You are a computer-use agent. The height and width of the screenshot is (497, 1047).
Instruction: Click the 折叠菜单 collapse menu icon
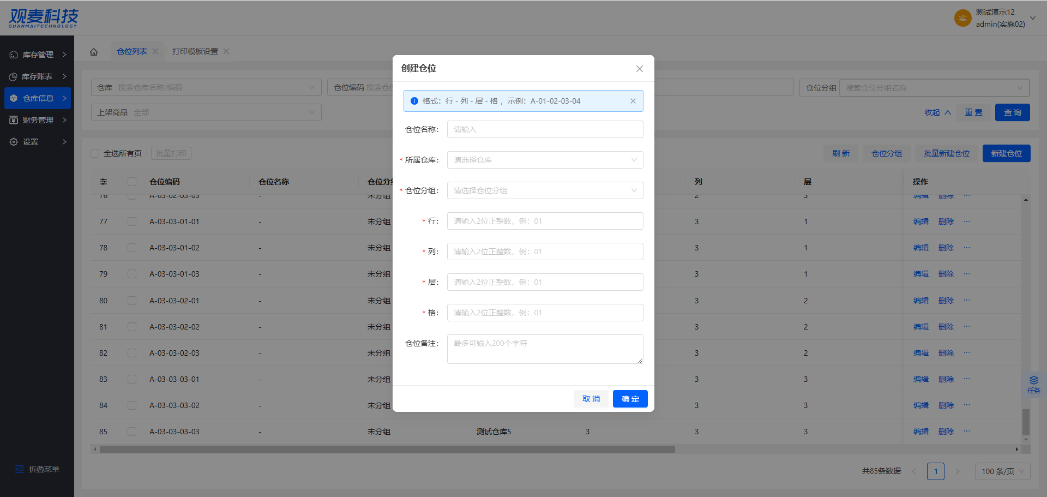20,469
